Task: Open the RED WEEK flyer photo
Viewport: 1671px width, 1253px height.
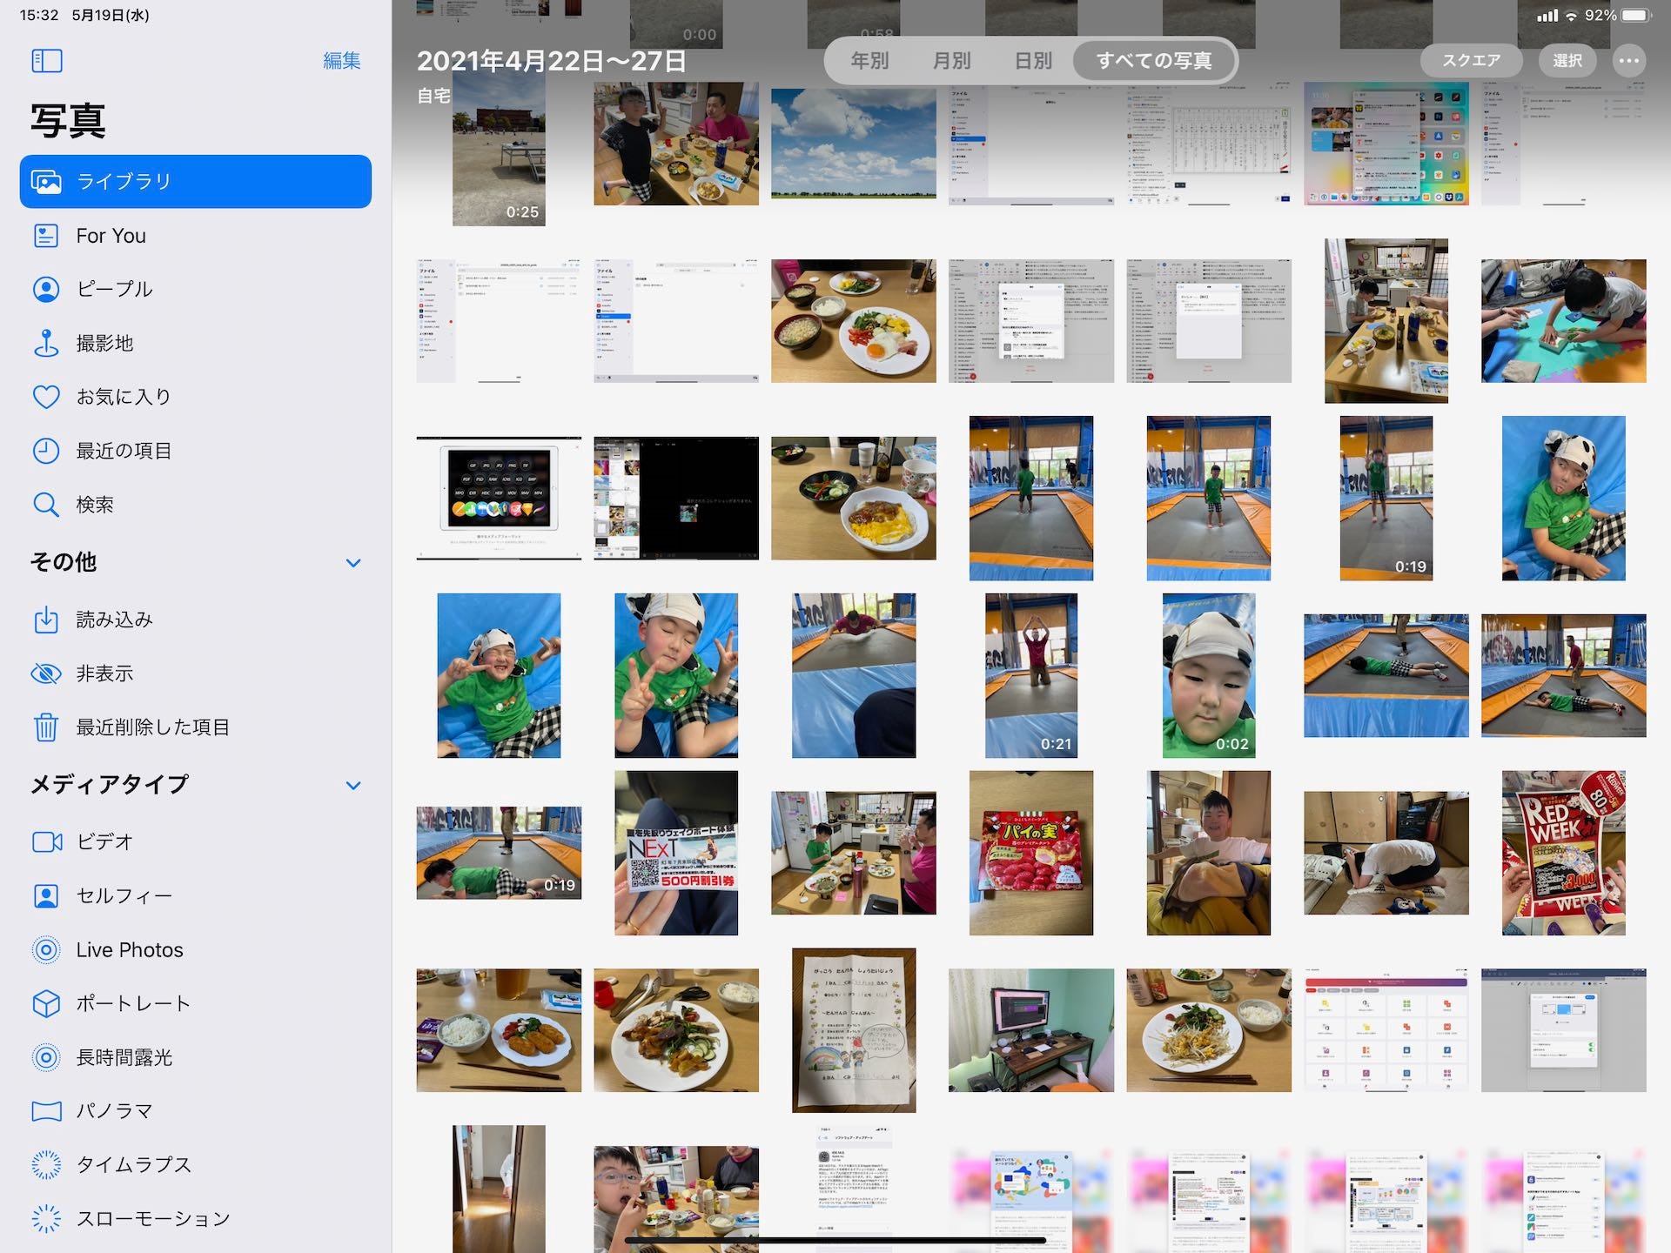Action: [x=1563, y=853]
